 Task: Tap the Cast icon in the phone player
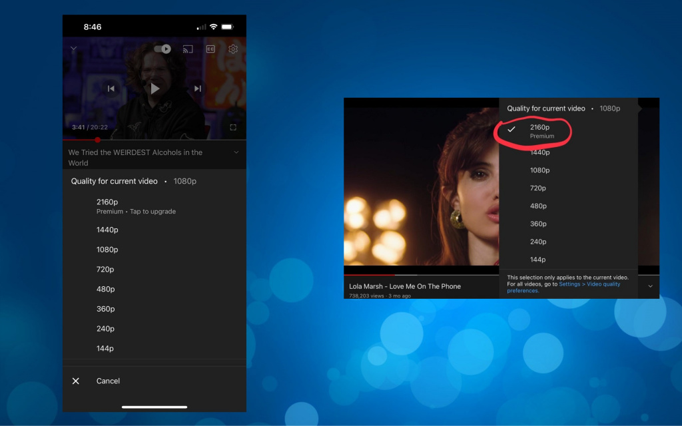click(x=188, y=49)
